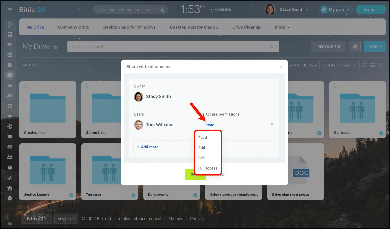
Task: Open the Drive settings gear
Action: point(355,47)
